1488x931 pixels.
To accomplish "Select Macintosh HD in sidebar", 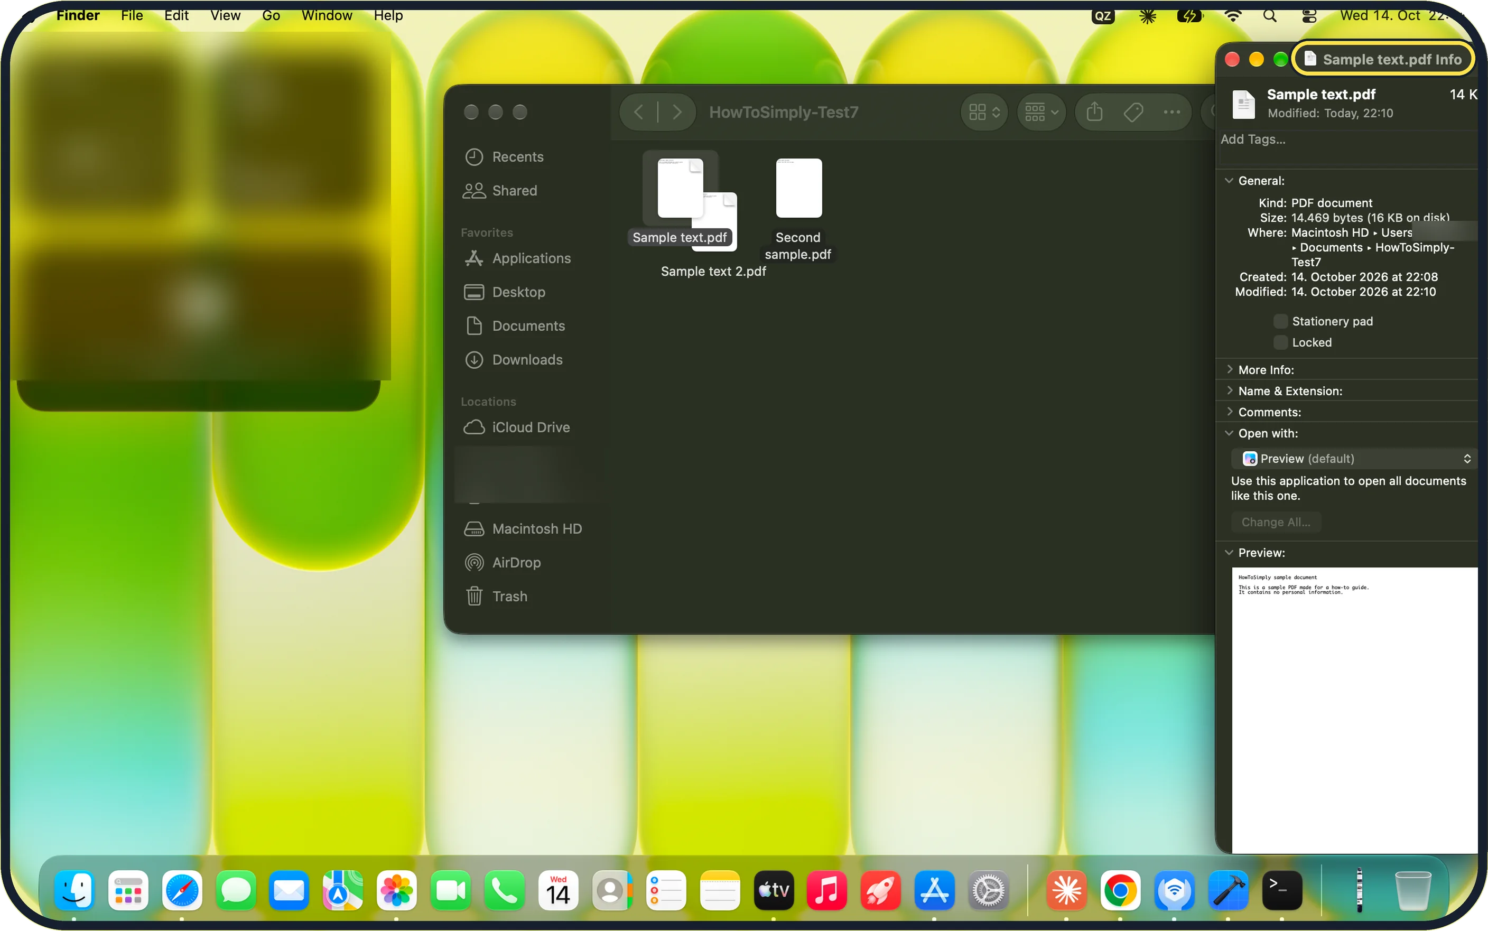I will (523, 529).
